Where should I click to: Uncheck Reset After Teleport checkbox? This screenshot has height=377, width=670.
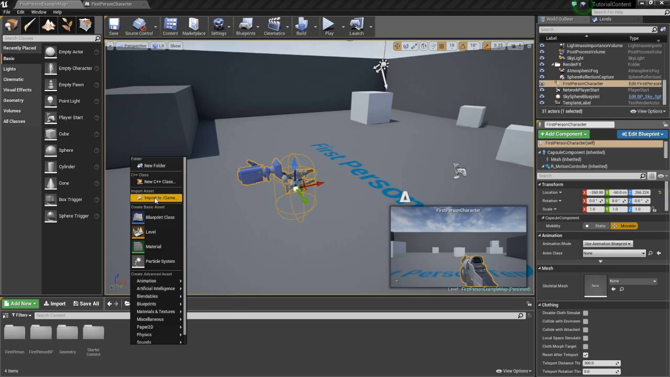click(585, 354)
